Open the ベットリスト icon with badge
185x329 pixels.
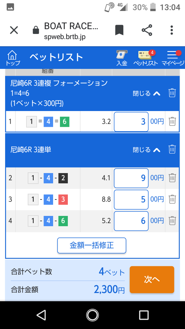(x=146, y=58)
